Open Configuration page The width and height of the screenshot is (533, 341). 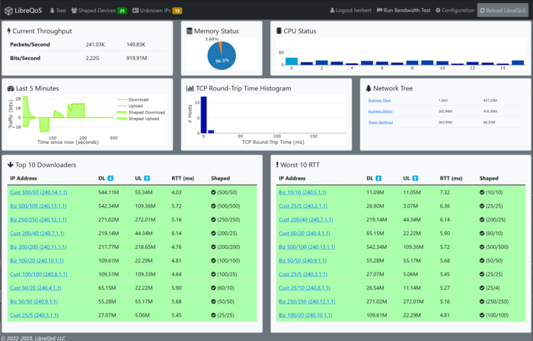pyautogui.click(x=455, y=11)
